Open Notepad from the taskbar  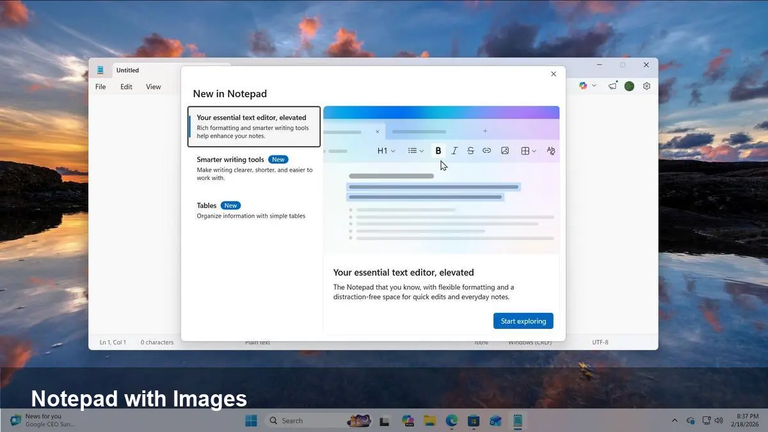click(x=517, y=420)
